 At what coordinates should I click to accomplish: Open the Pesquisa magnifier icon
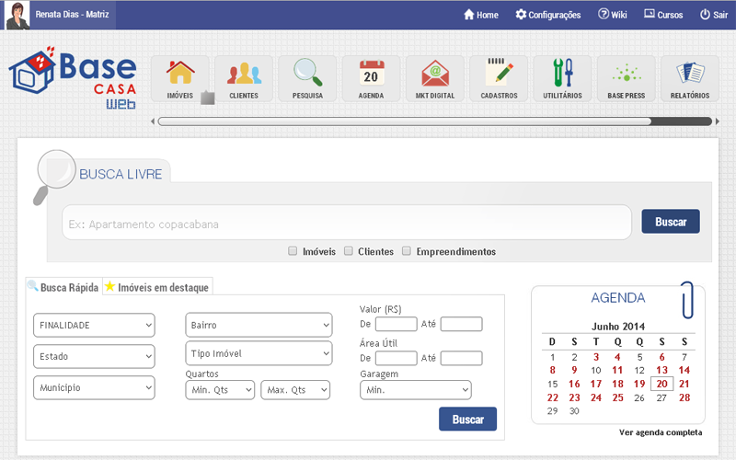pos(307,74)
